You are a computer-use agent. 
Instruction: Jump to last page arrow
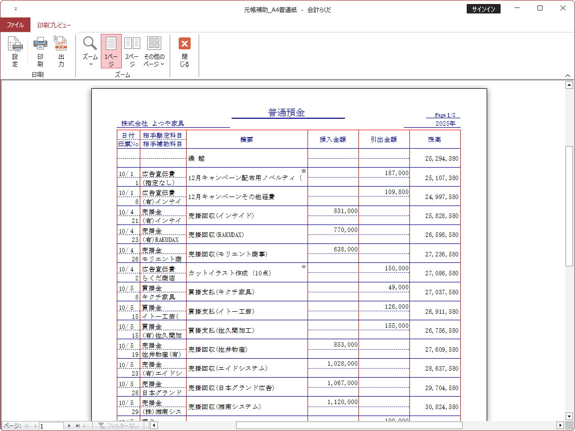[x=77, y=426]
